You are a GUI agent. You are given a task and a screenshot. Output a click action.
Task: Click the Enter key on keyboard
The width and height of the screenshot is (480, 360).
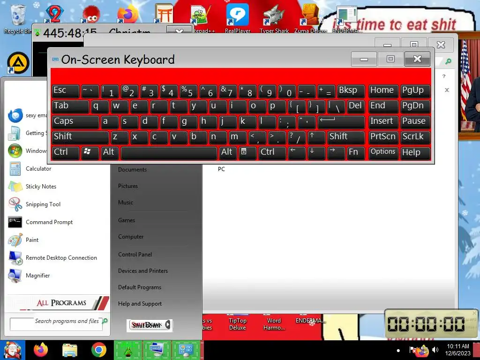(x=341, y=121)
